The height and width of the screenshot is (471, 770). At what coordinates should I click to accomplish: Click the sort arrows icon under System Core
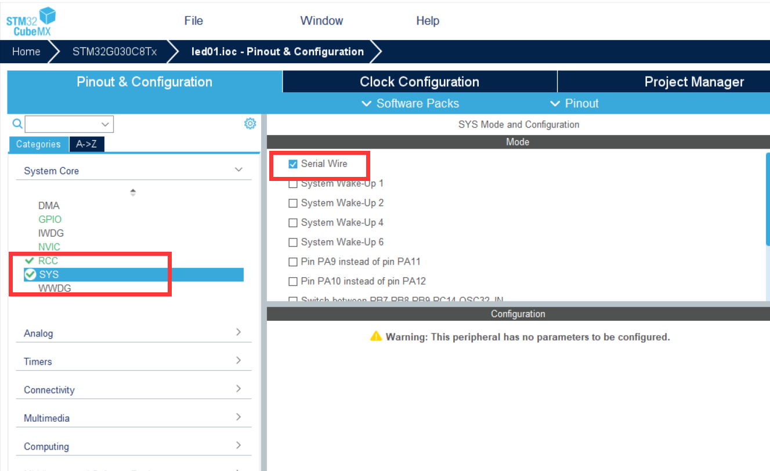[133, 192]
